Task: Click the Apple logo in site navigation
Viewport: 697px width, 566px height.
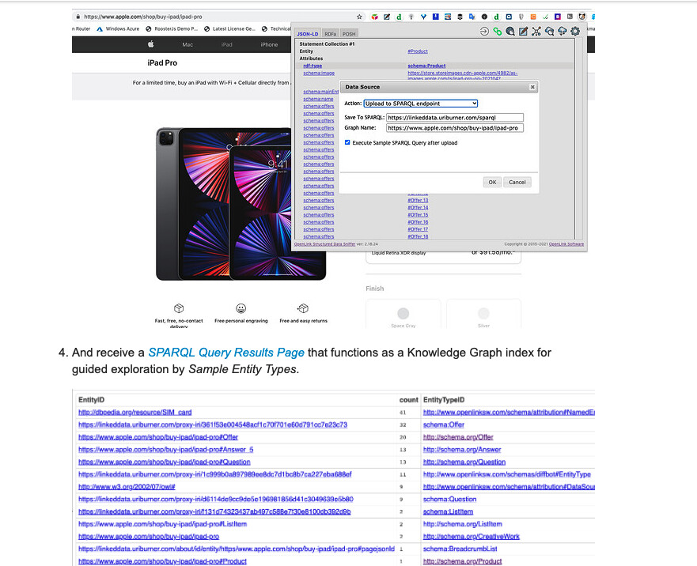Action: tap(150, 44)
